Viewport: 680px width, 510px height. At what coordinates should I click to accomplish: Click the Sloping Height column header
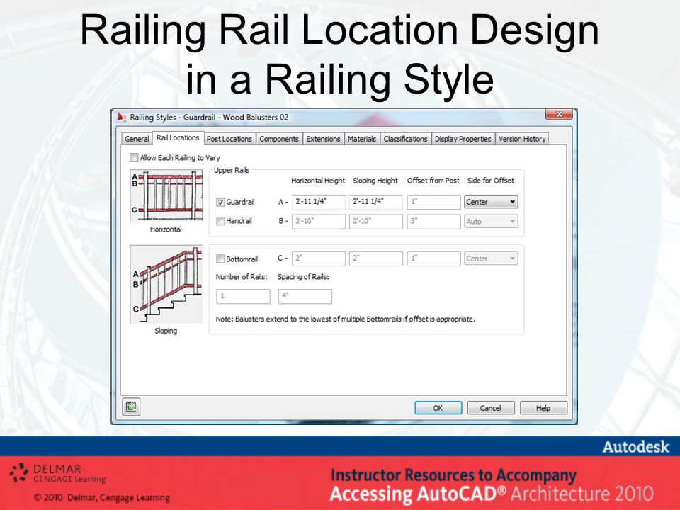(x=375, y=181)
